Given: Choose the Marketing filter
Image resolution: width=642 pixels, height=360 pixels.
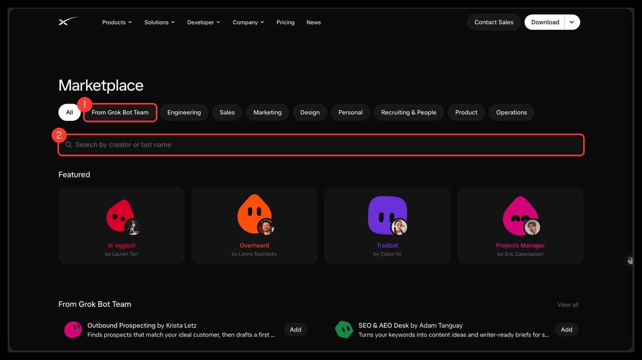Looking at the screenshot, I should [x=267, y=113].
